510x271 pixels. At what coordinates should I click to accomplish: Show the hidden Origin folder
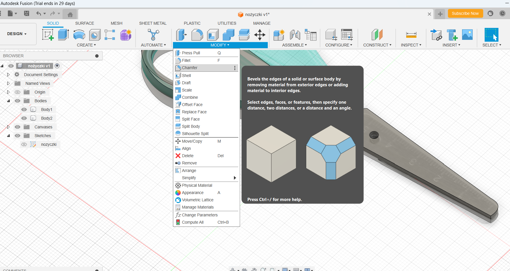[x=17, y=92]
